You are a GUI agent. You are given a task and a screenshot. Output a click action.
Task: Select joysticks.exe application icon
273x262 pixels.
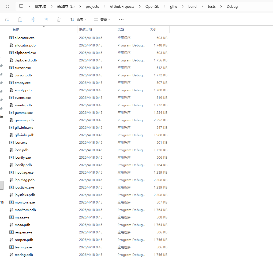[12, 187]
